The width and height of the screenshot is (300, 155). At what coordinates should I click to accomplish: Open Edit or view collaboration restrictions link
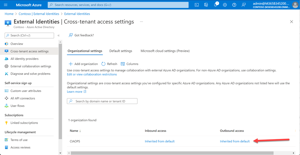coord(92,74)
